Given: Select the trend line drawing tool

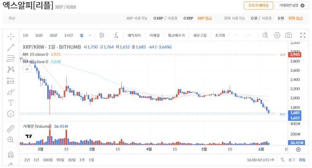Looking at the screenshot, I should (11, 48).
